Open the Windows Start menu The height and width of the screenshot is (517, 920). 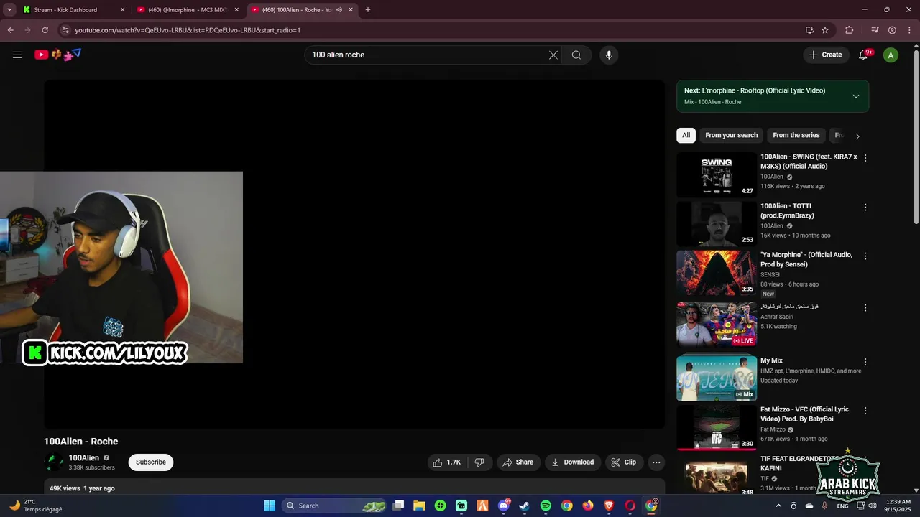point(270,506)
